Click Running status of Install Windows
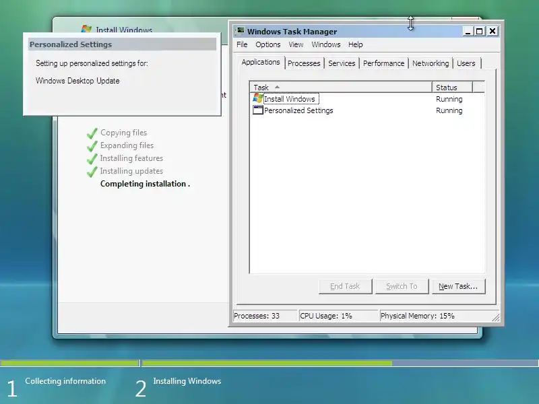Image resolution: width=539 pixels, height=404 pixels. [x=449, y=99]
